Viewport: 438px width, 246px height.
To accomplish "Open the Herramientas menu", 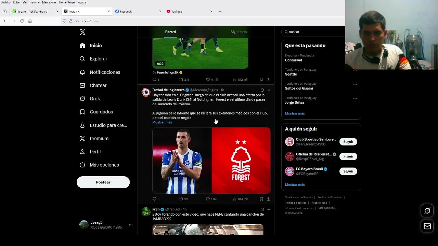I will [x=67, y=2].
